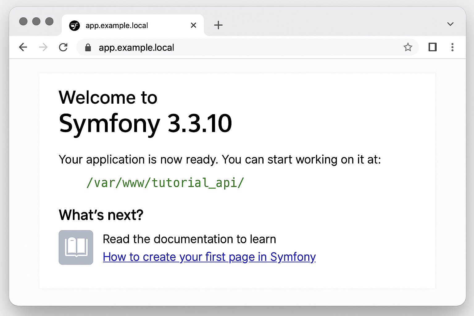Click the /var/www/tutorial_api/ path text
The width and height of the screenshot is (474, 316).
(x=165, y=183)
